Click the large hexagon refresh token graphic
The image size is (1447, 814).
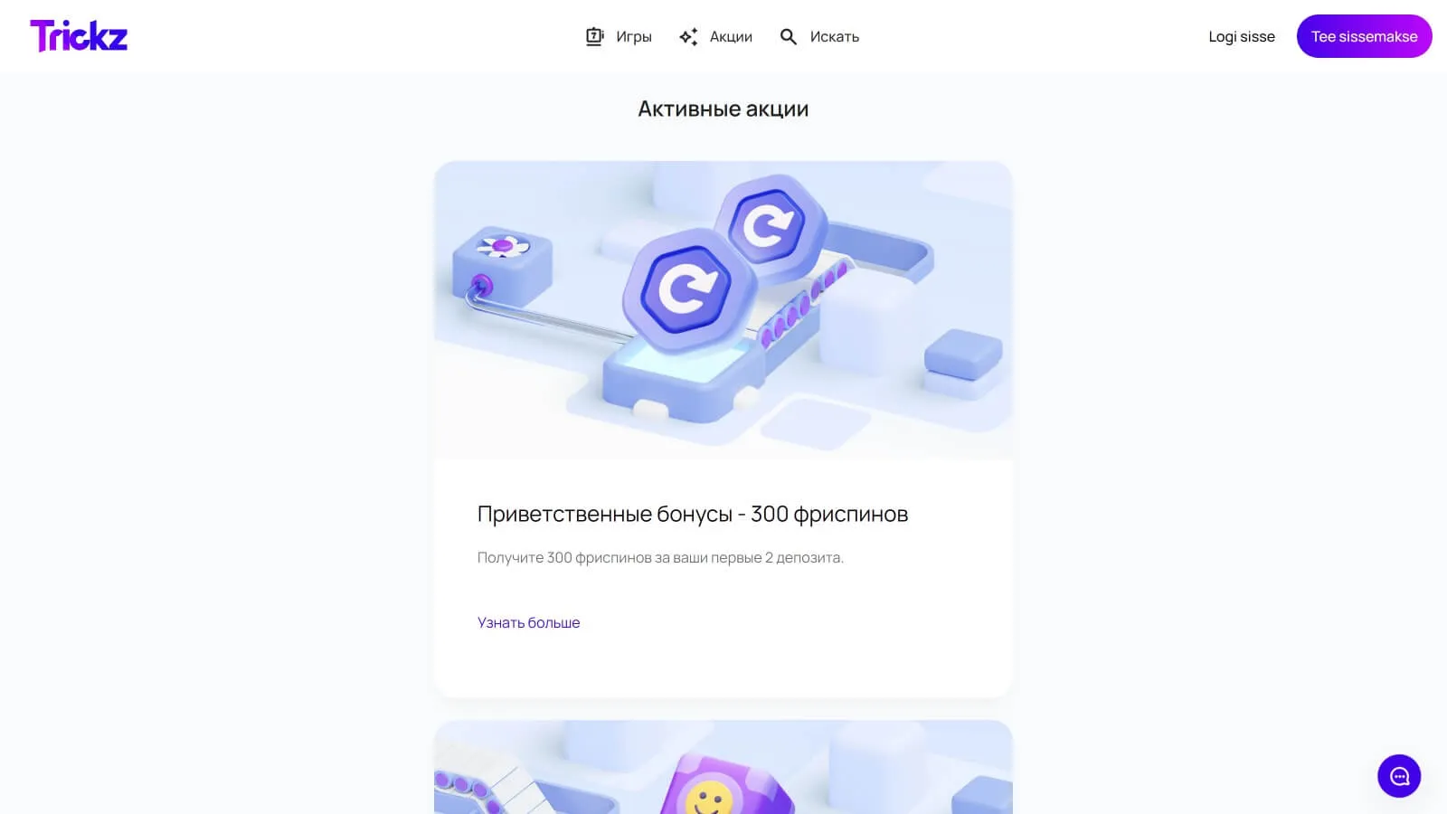689,289
